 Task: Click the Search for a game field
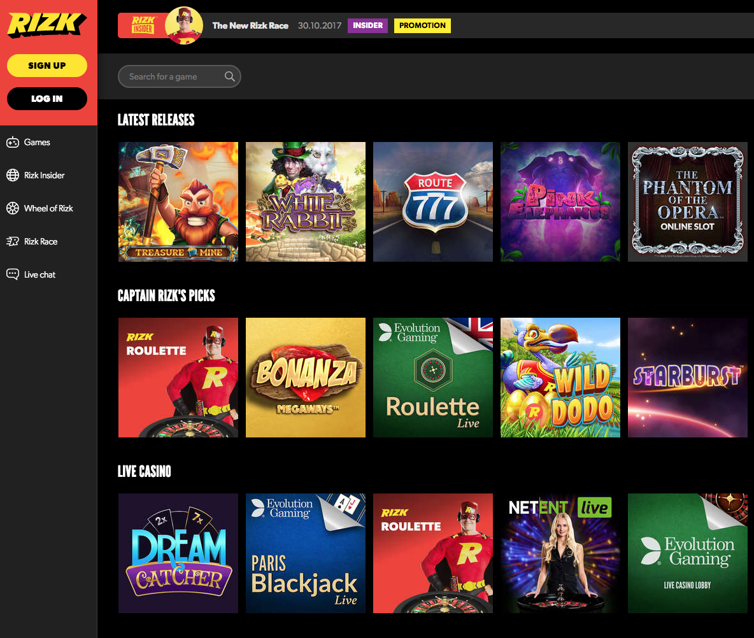point(180,76)
